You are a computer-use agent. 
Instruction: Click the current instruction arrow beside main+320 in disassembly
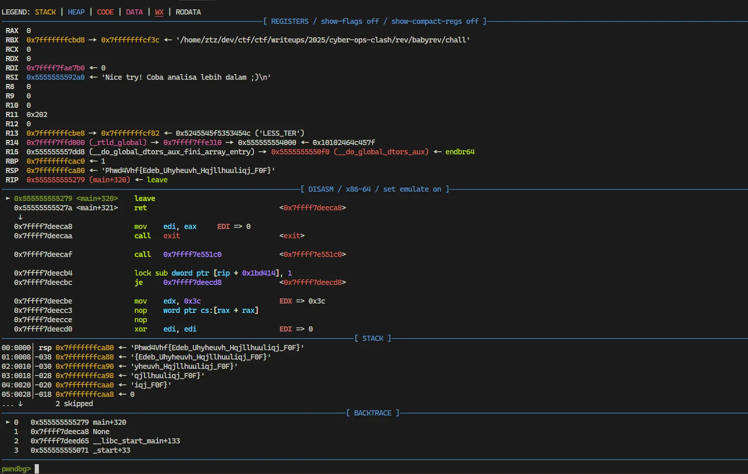[x=8, y=198]
